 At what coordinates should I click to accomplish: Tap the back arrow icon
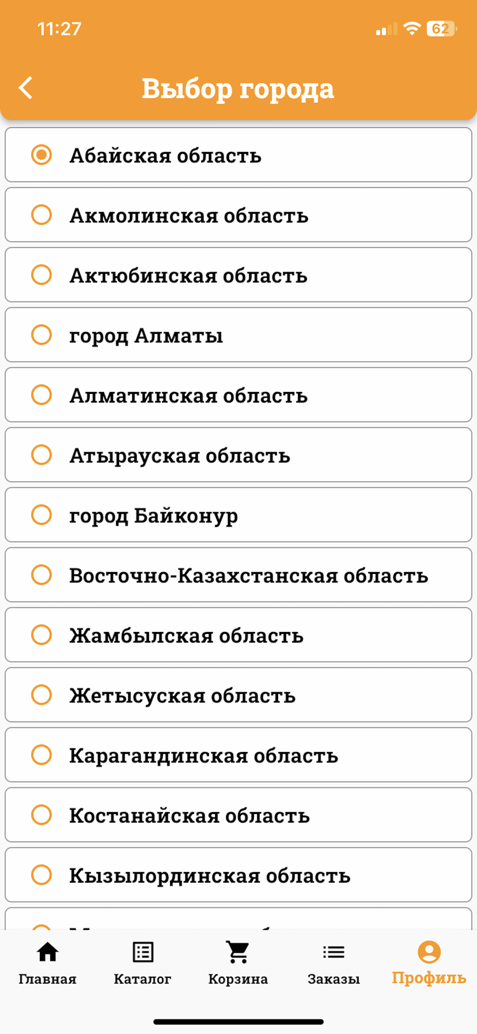click(26, 88)
